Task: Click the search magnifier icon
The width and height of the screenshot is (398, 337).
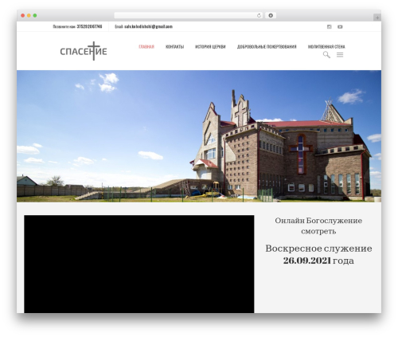Action: click(x=326, y=55)
